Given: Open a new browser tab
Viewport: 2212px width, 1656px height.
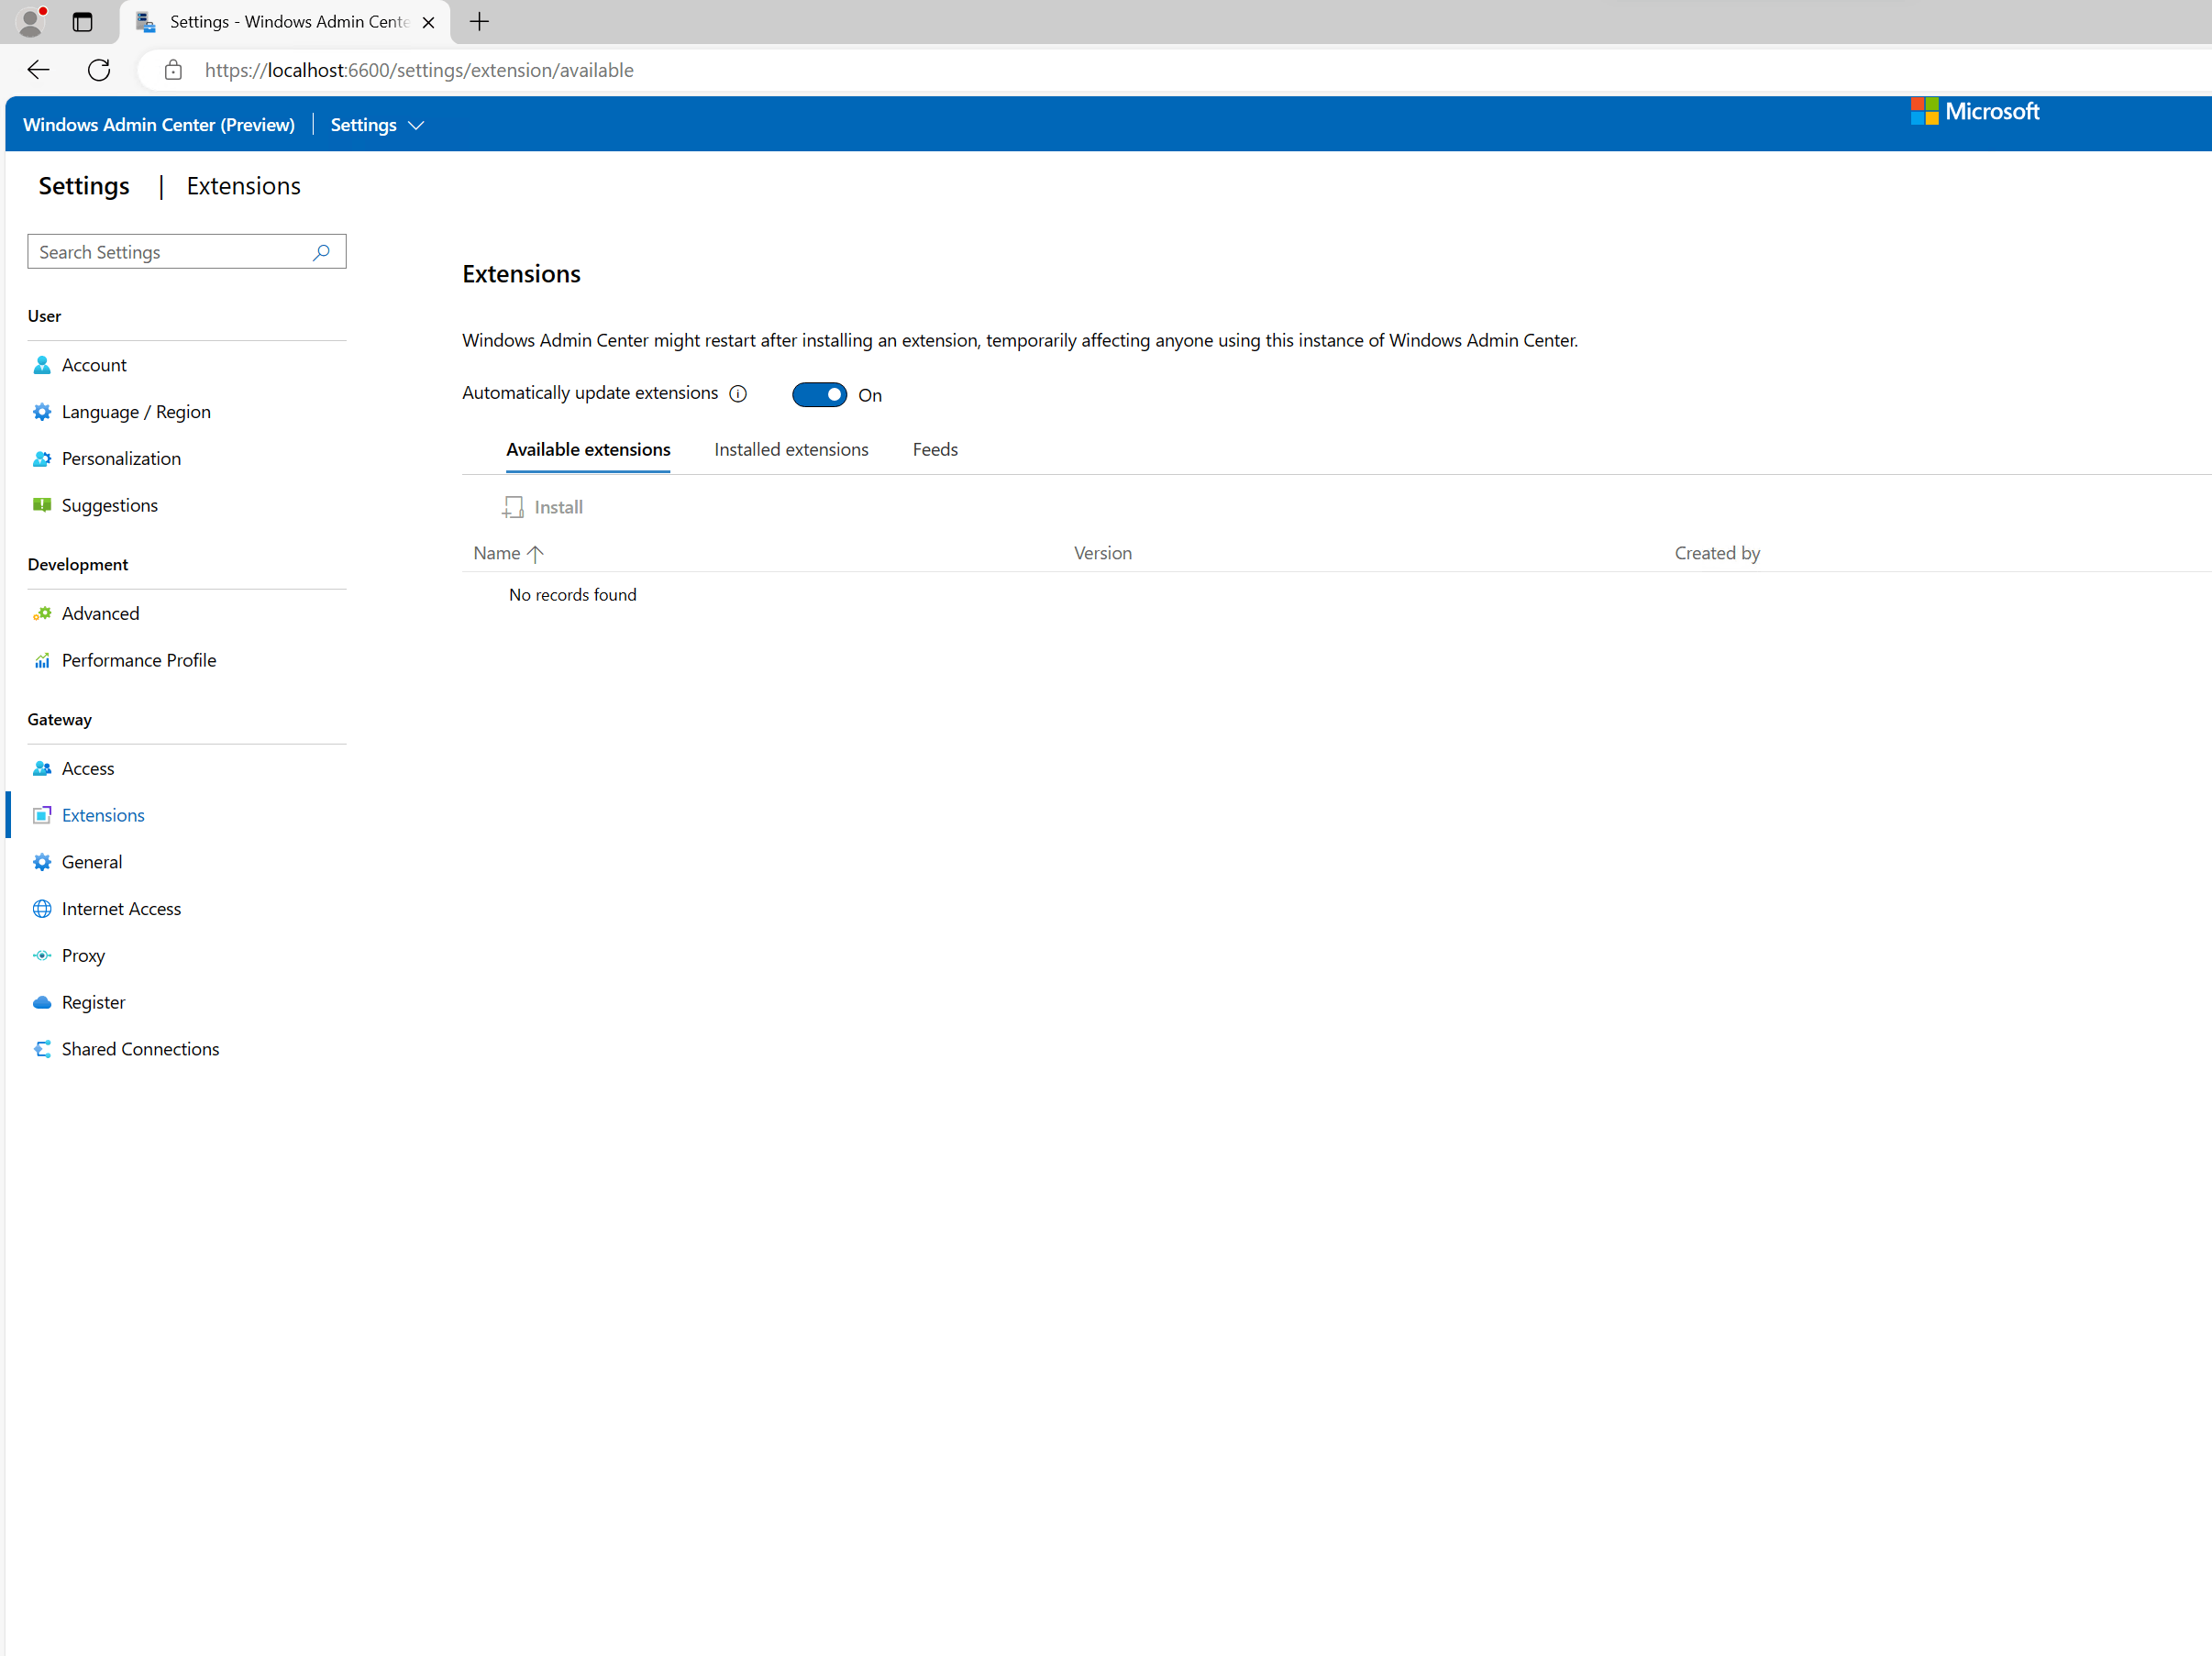Looking at the screenshot, I should [x=480, y=22].
